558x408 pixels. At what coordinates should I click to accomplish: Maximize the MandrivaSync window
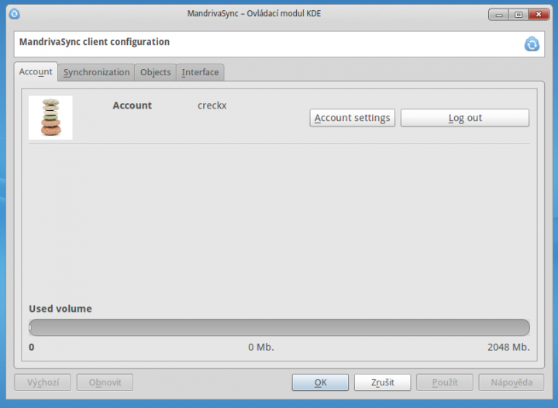pos(518,15)
